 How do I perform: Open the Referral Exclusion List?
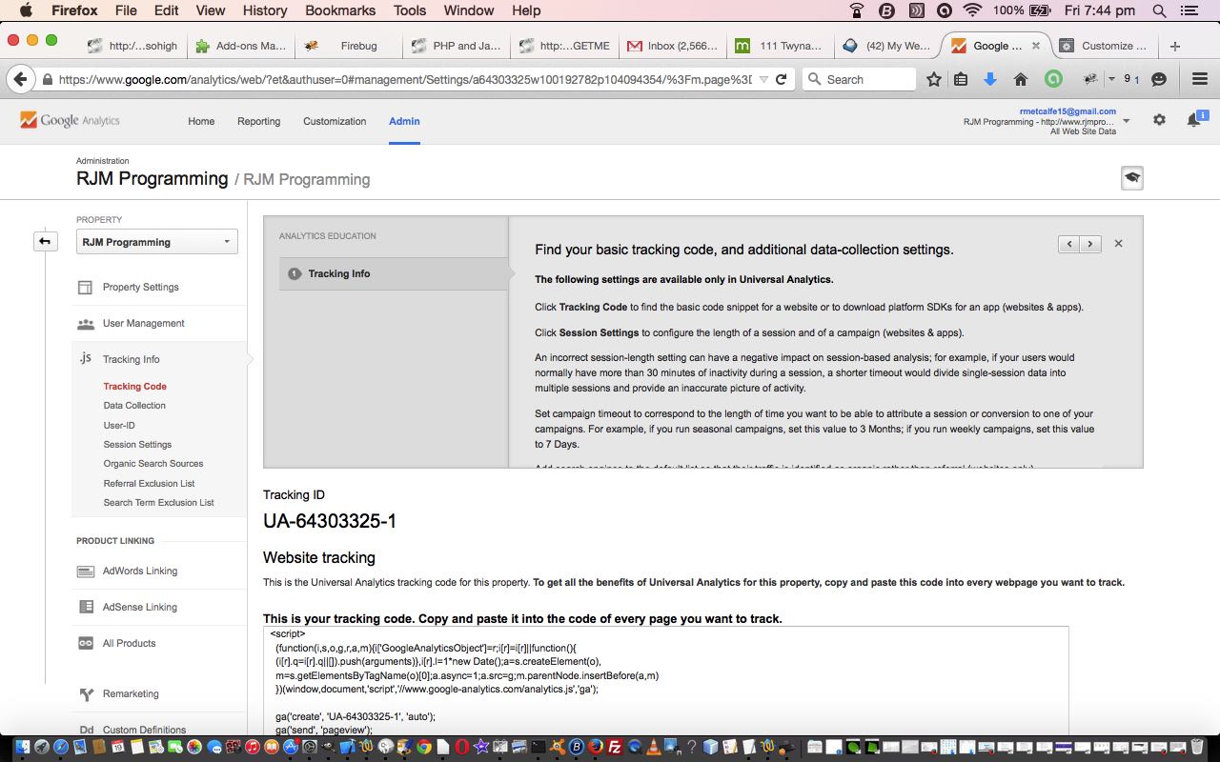pyautogui.click(x=150, y=484)
